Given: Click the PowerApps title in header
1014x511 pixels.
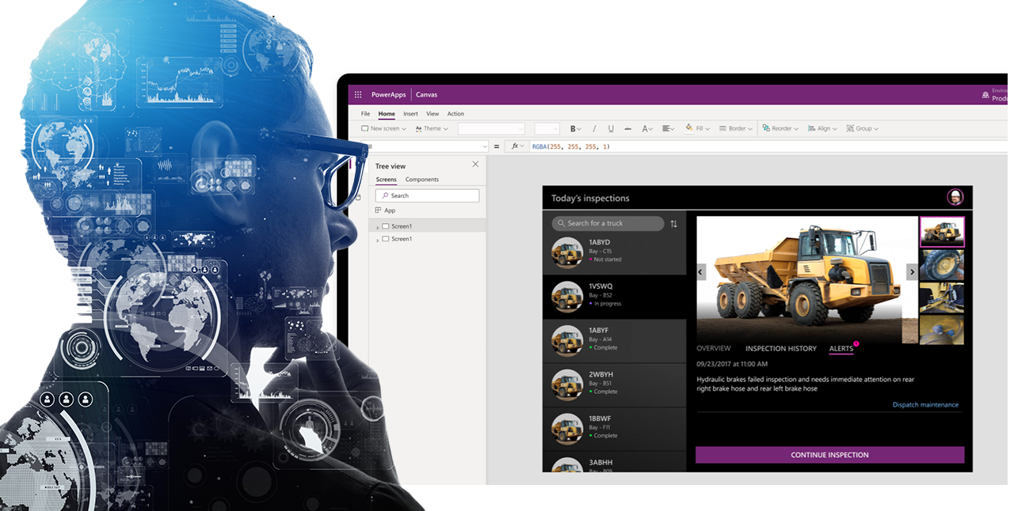Looking at the screenshot, I should (388, 95).
